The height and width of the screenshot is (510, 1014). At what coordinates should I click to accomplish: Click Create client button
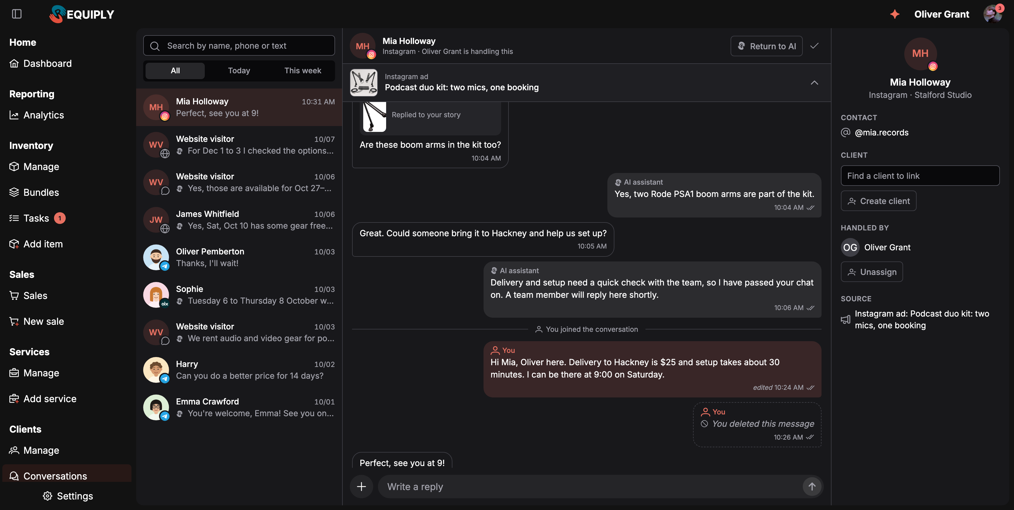(x=878, y=201)
